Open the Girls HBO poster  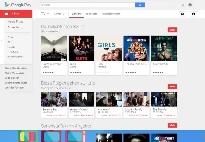point(109,48)
